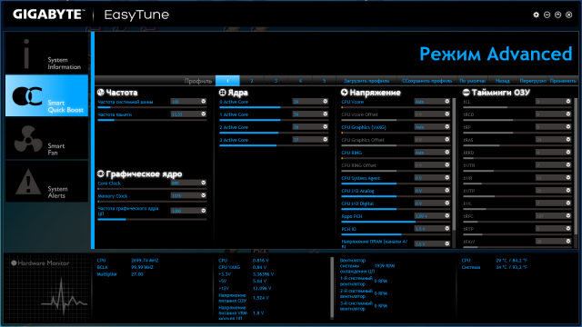This screenshot has width=582, height=327.
Task: Select the Smart Quick Boost section
Action: point(46,95)
